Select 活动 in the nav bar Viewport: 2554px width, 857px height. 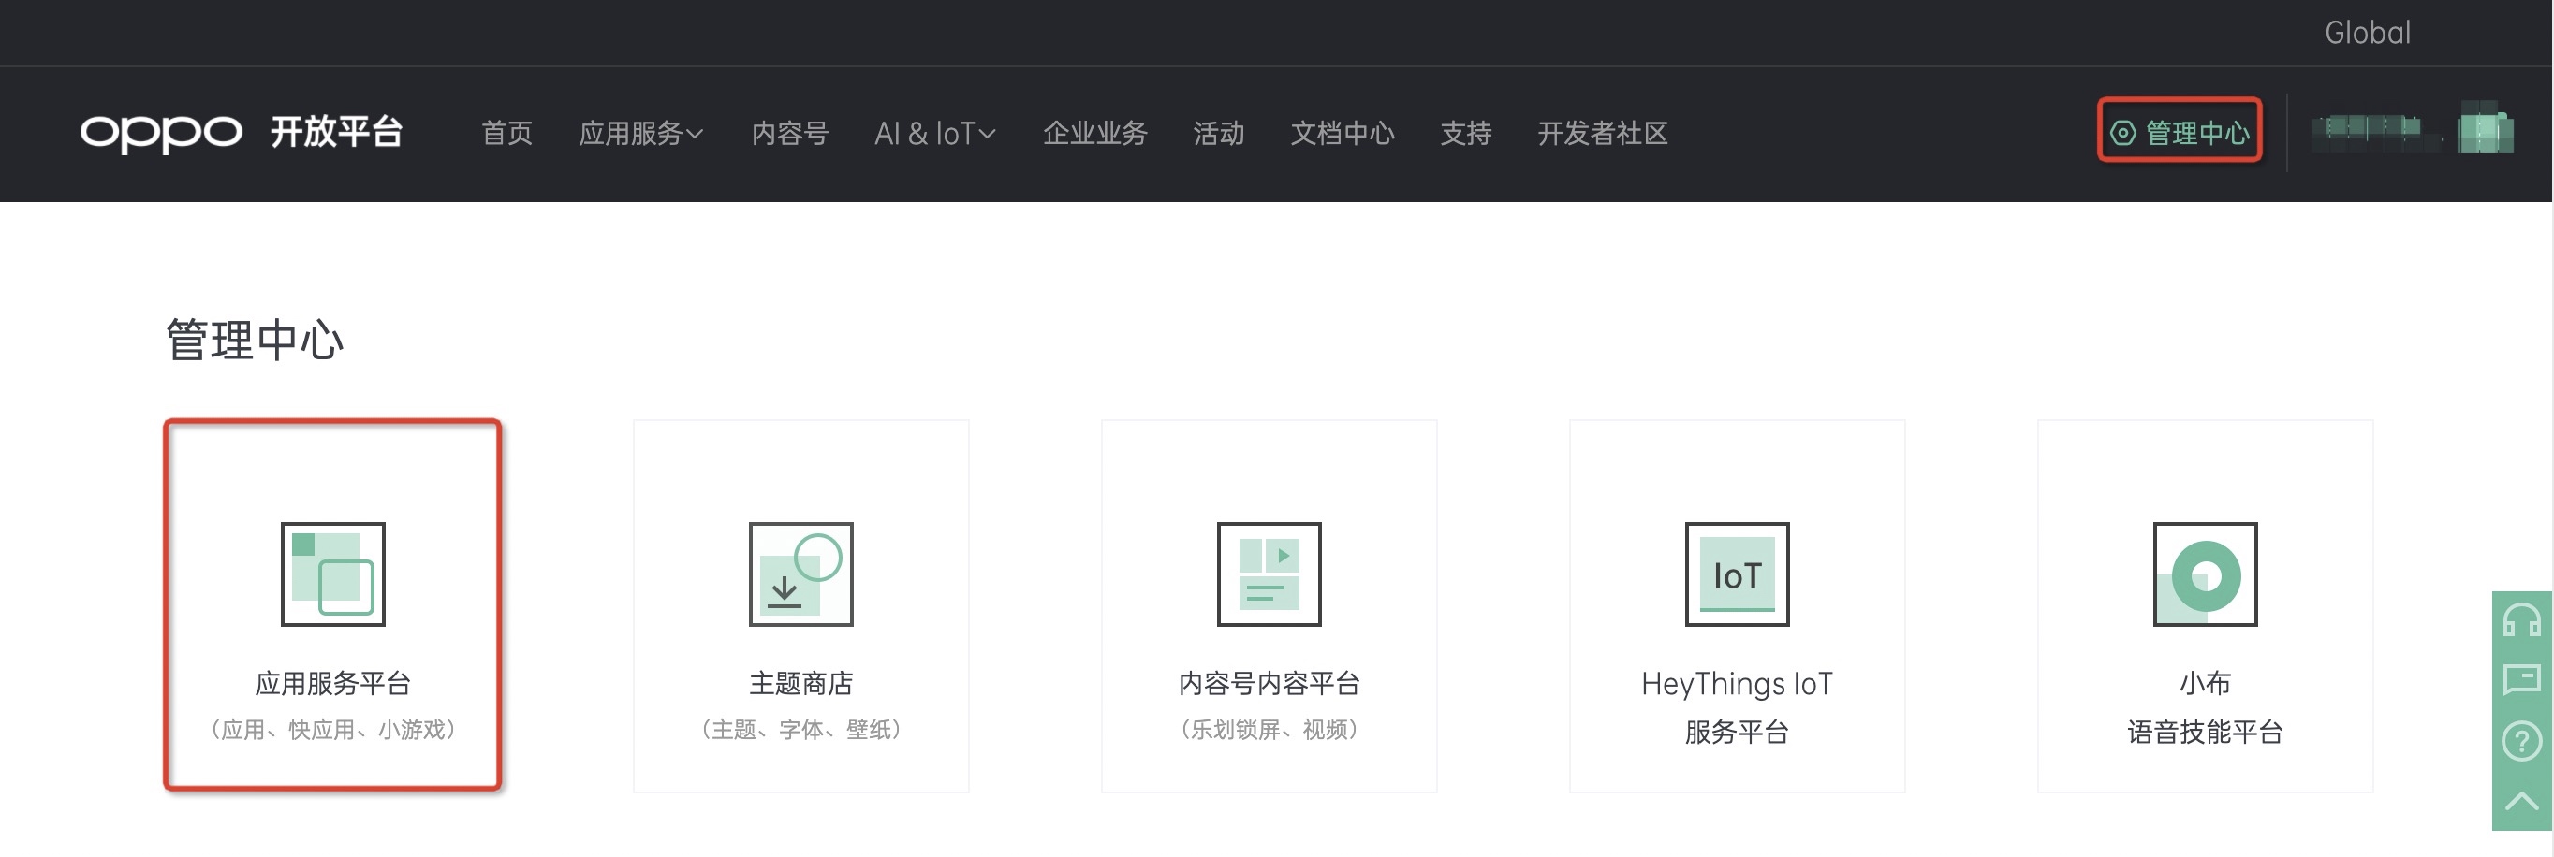[1219, 133]
